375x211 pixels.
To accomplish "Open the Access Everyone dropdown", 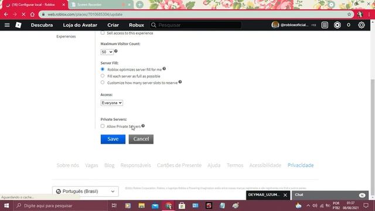I will click(x=112, y=103).
